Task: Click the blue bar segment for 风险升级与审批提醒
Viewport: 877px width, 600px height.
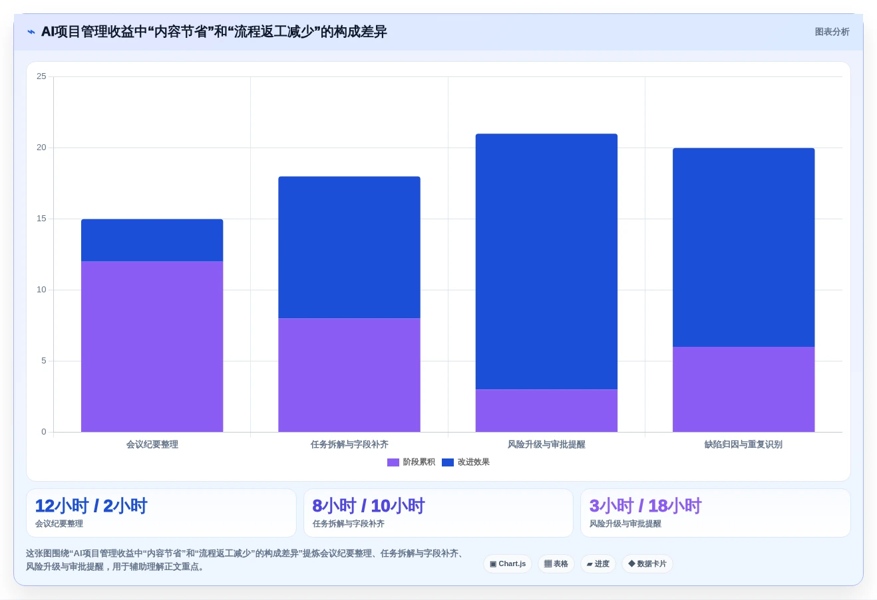Action: pyautogui.click(x=546, y=262)
